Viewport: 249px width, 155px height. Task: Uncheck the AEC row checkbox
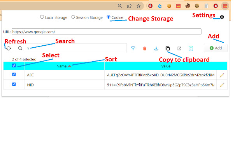pos(14,74)
